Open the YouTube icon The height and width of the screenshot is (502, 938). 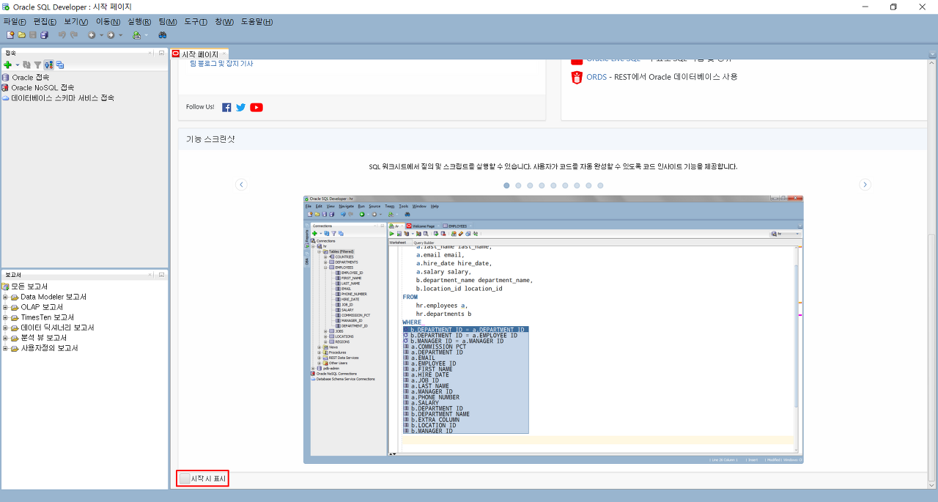pyautogui.click(x=256, y=107)
